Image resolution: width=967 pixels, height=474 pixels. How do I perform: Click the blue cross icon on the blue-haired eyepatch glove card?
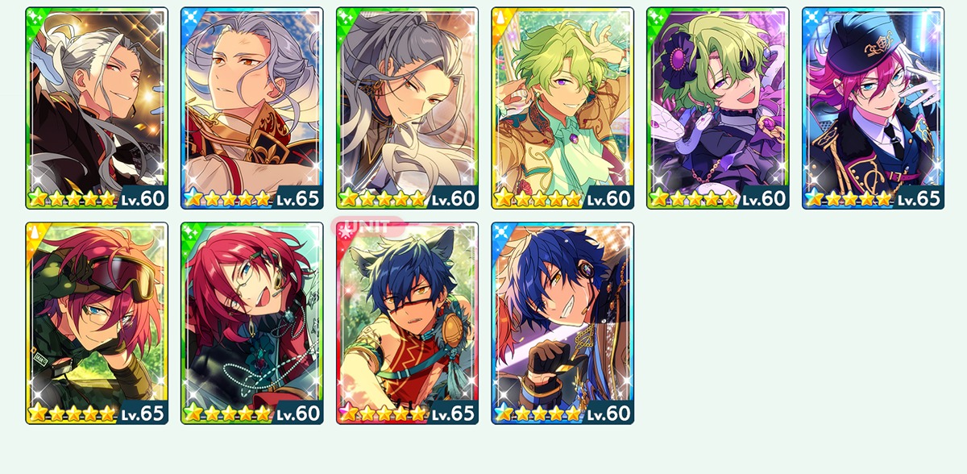coord(501,233)
